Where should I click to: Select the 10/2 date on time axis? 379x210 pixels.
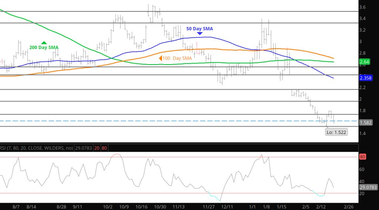coord(108,207)
